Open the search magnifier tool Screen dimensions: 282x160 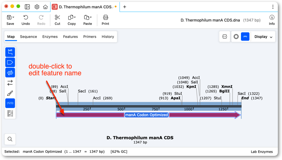pos(10,139)
